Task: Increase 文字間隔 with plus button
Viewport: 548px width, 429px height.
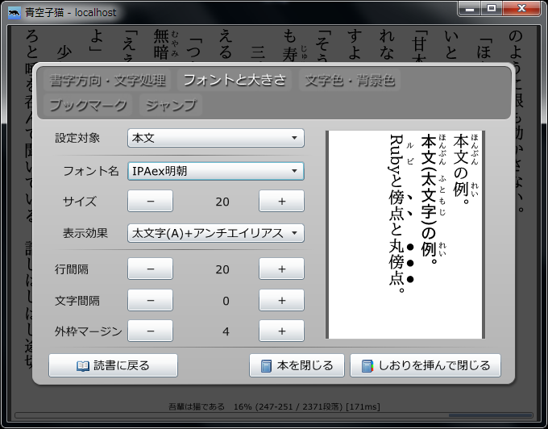Action: [x=282, y=300]
